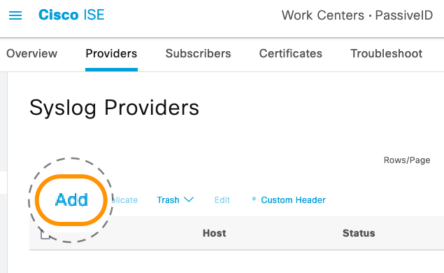Open the Subscribers tab
This screenshot has height=273, width=444.
click(198, 53)
